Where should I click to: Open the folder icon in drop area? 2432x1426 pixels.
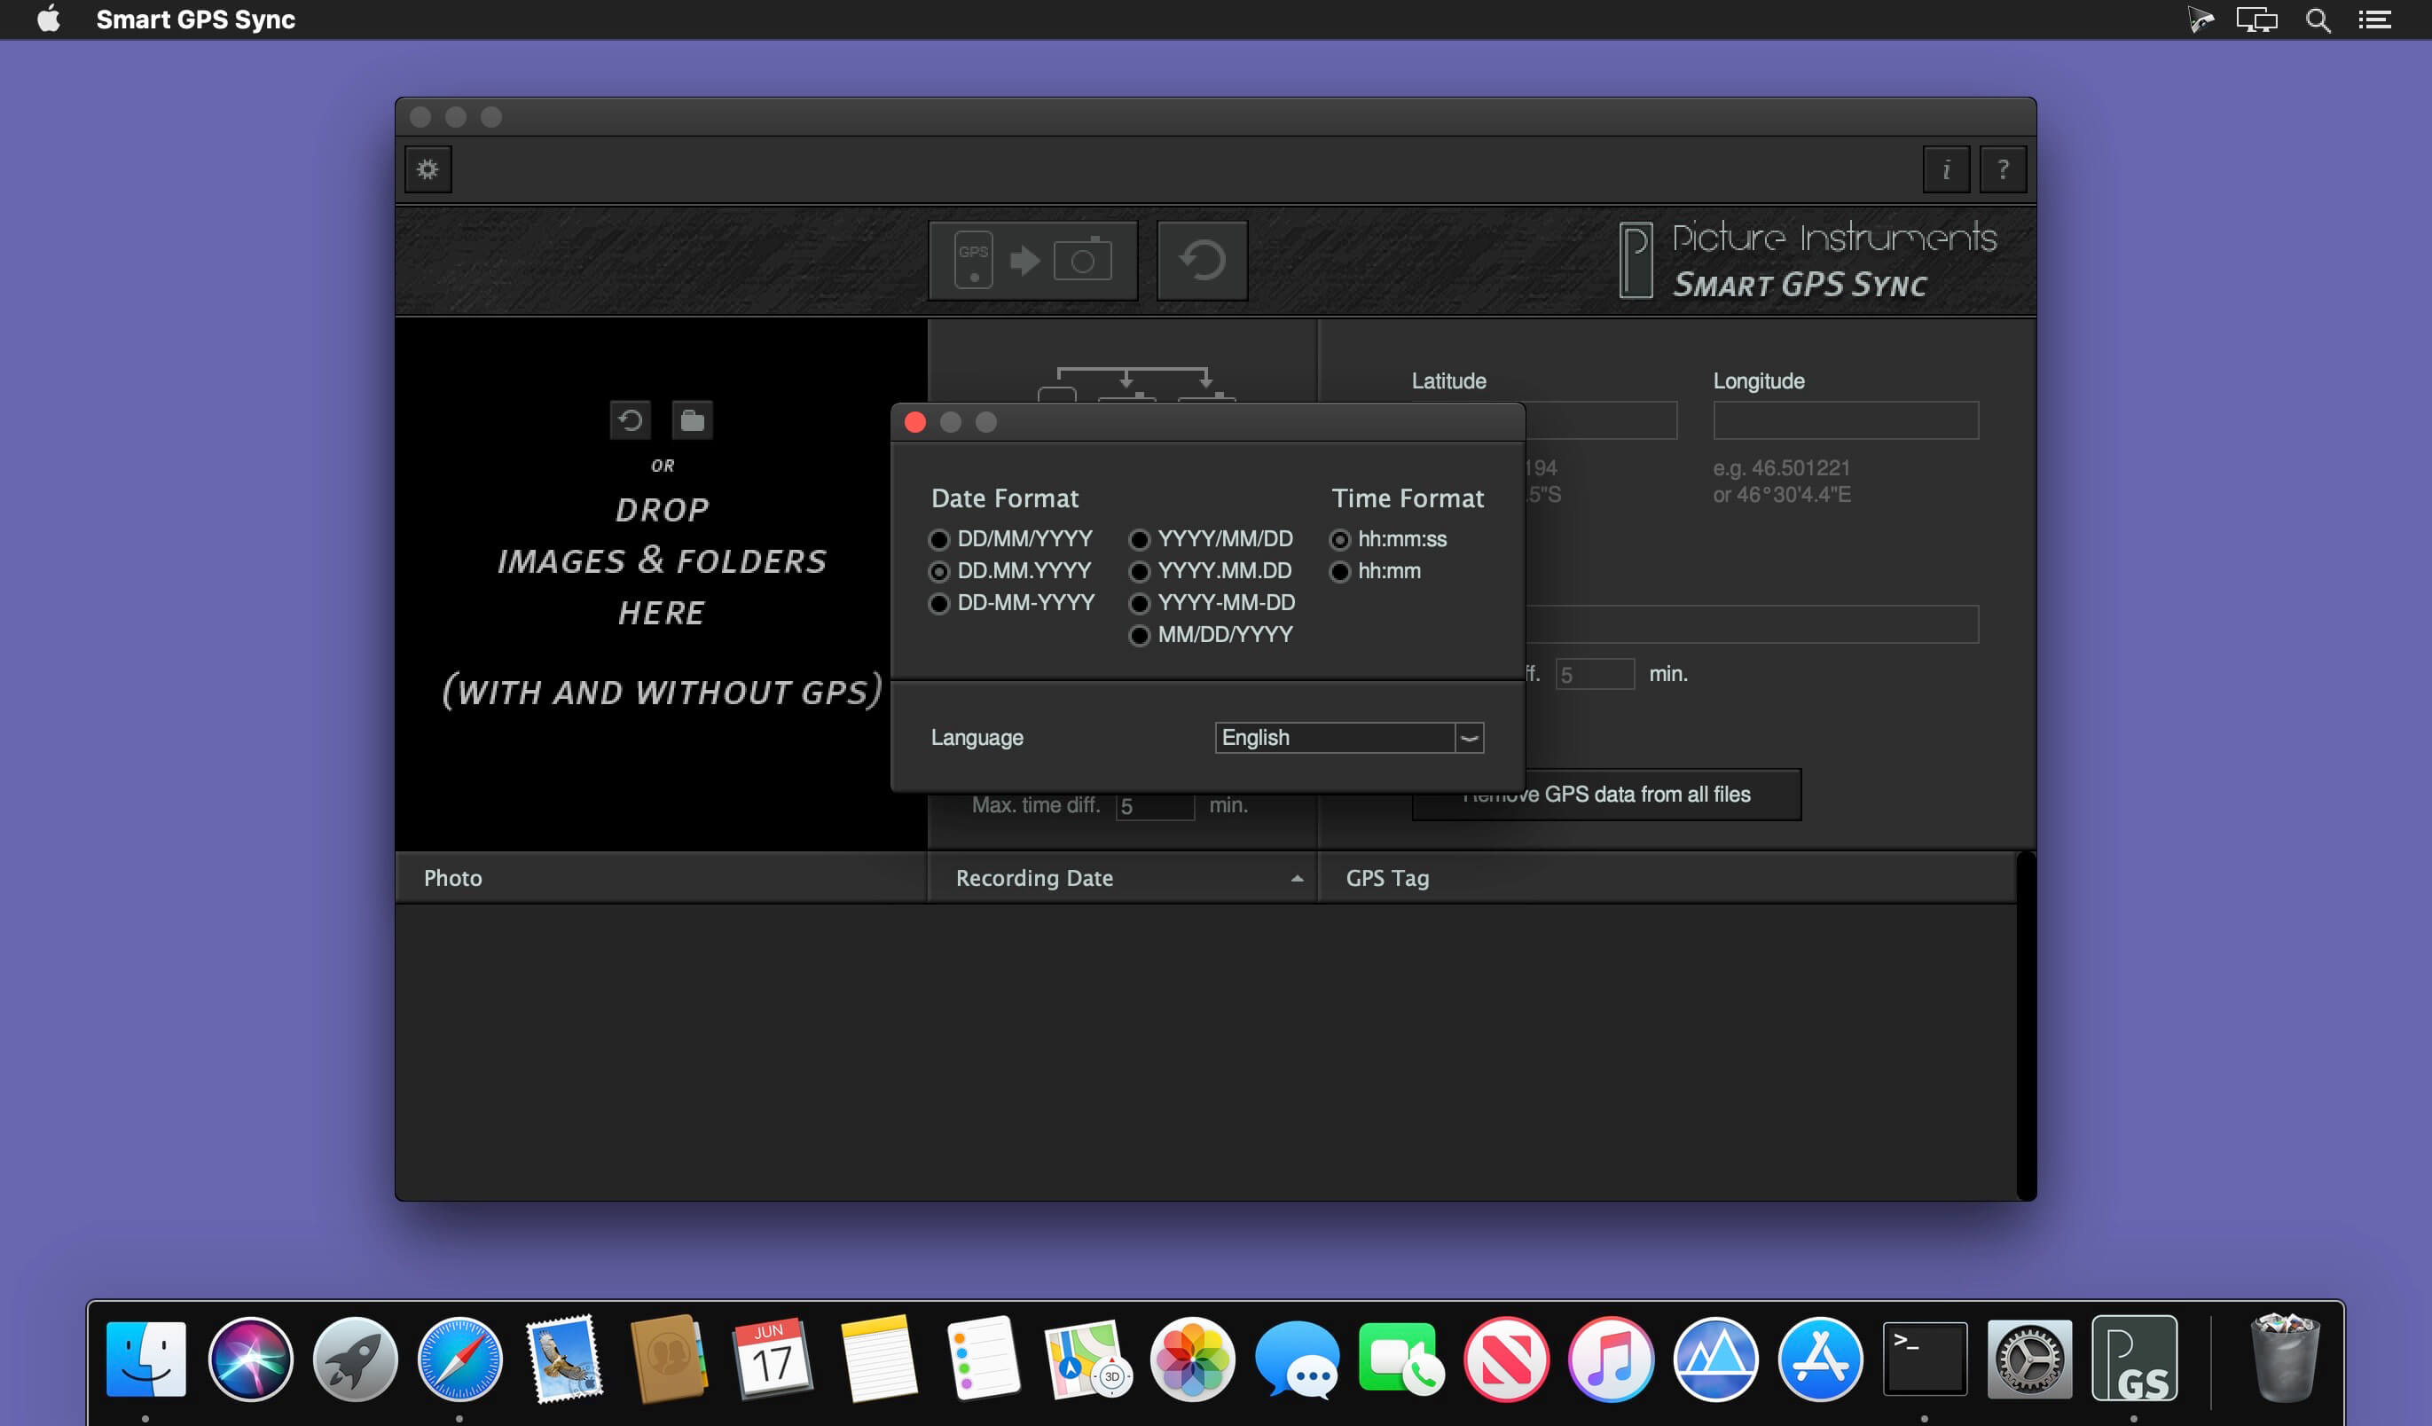[x=692, y=420]
